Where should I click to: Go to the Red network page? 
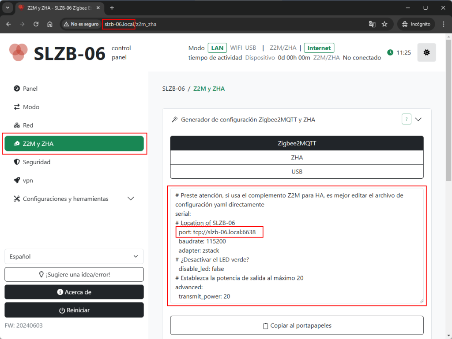[28, 125]
